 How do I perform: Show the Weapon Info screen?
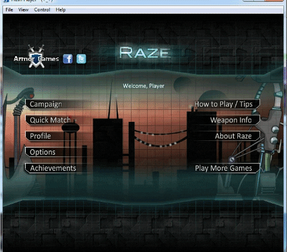(x=227, y=120)
